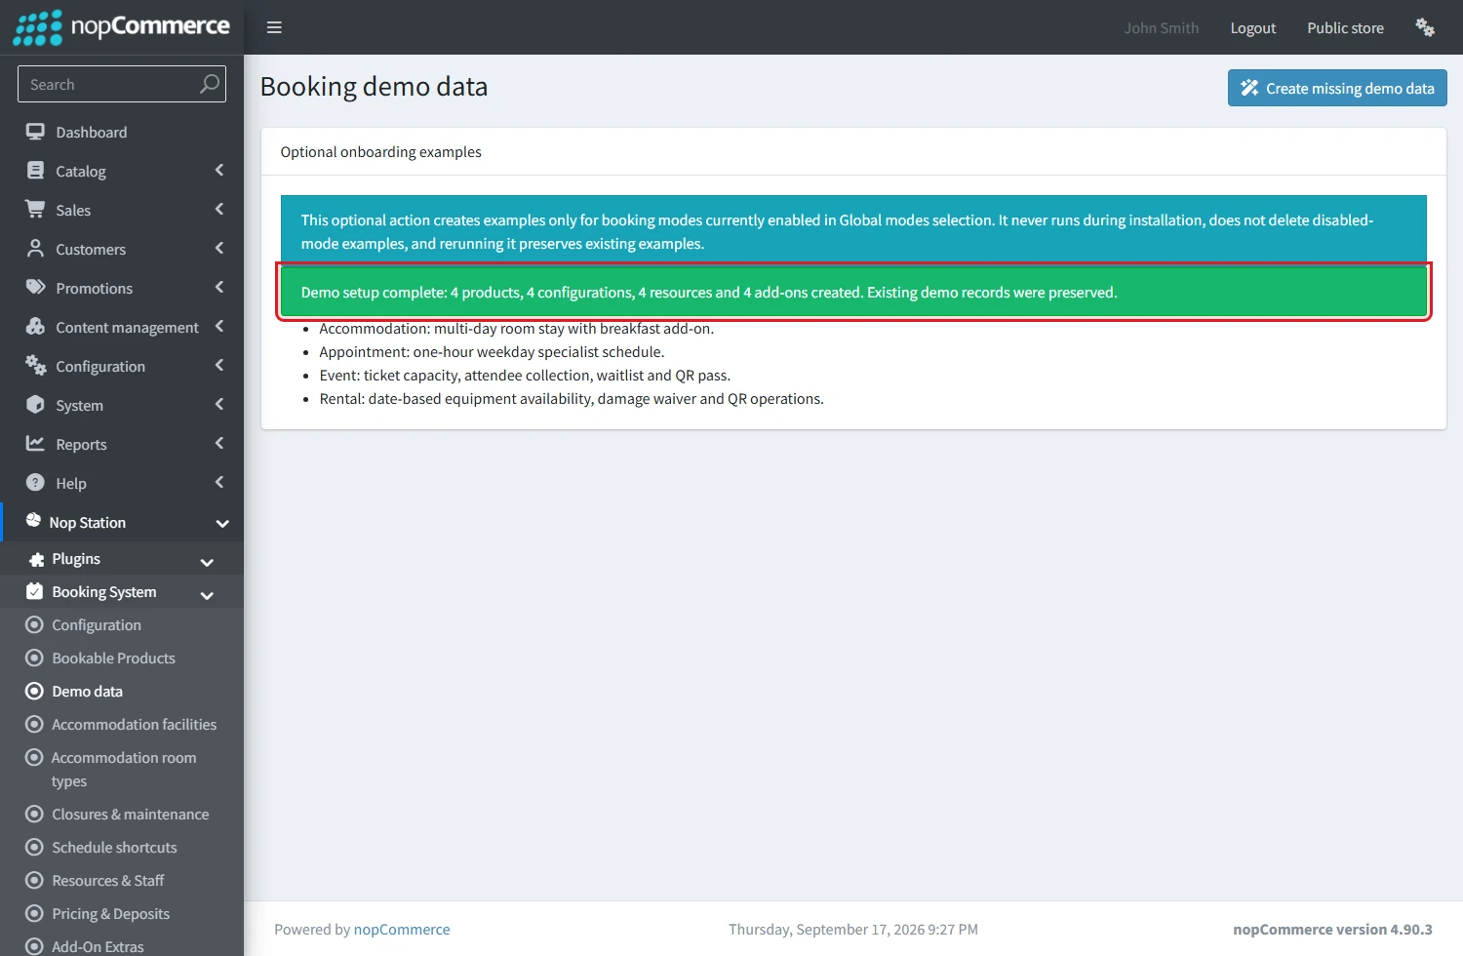
Task: Collapse the Plugins submenu chevron
Action: pos(207,561)
